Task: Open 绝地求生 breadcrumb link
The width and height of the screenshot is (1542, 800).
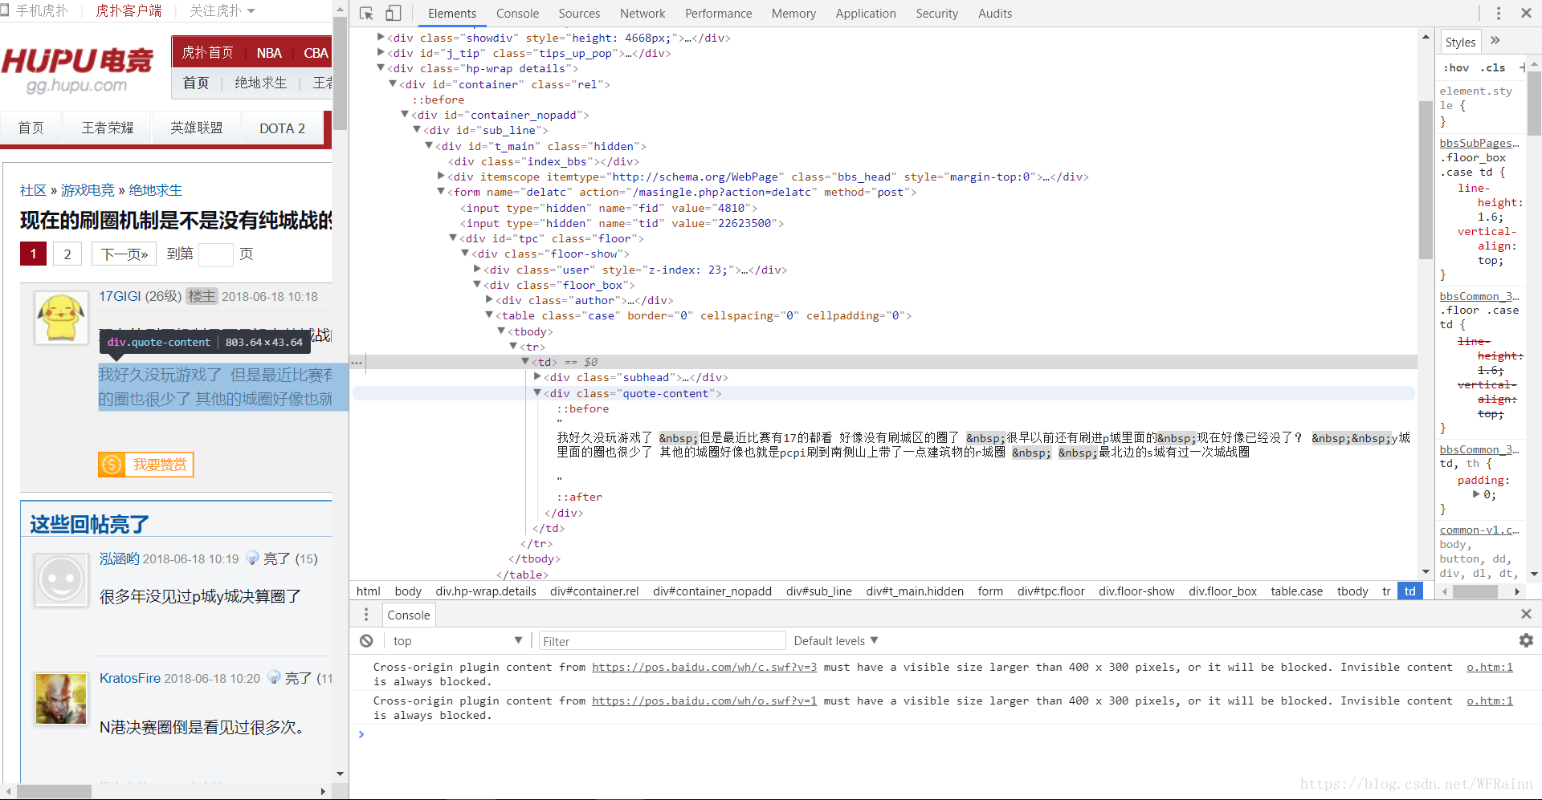Action: (155, 190)
